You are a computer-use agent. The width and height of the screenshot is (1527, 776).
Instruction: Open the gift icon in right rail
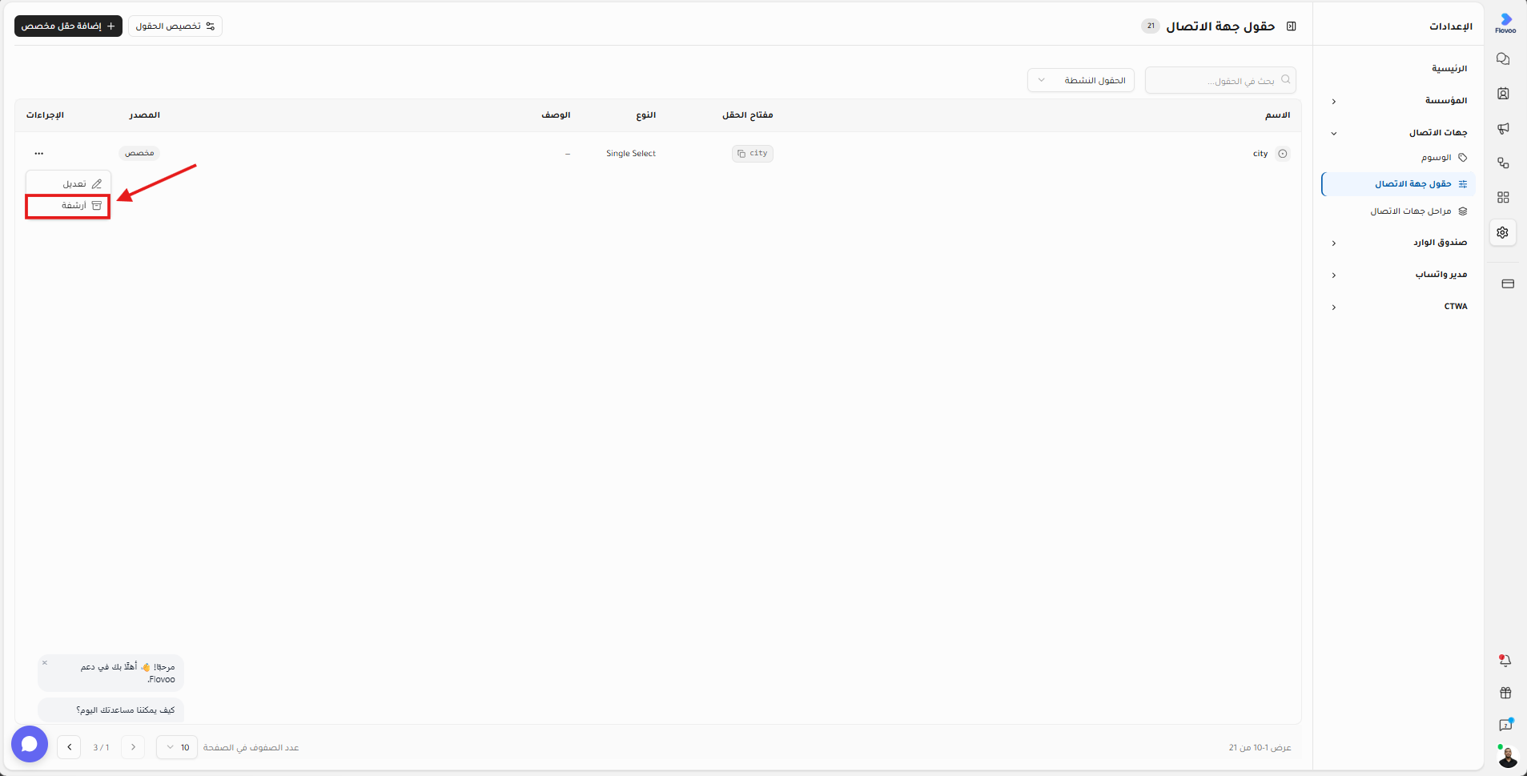(1505, 693)
